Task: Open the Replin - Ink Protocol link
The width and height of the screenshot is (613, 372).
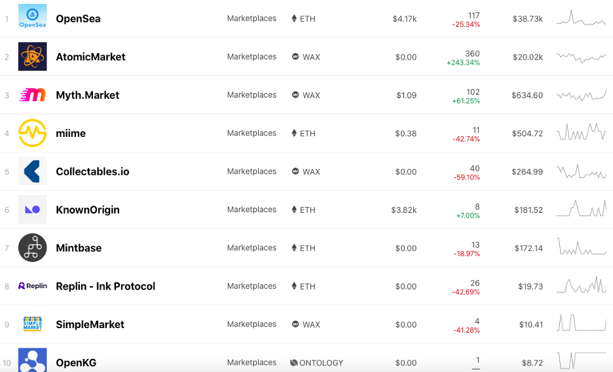Action: tap(105, 286)
